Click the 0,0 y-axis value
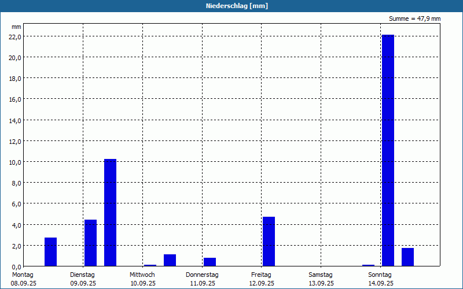 pos(16,267)
